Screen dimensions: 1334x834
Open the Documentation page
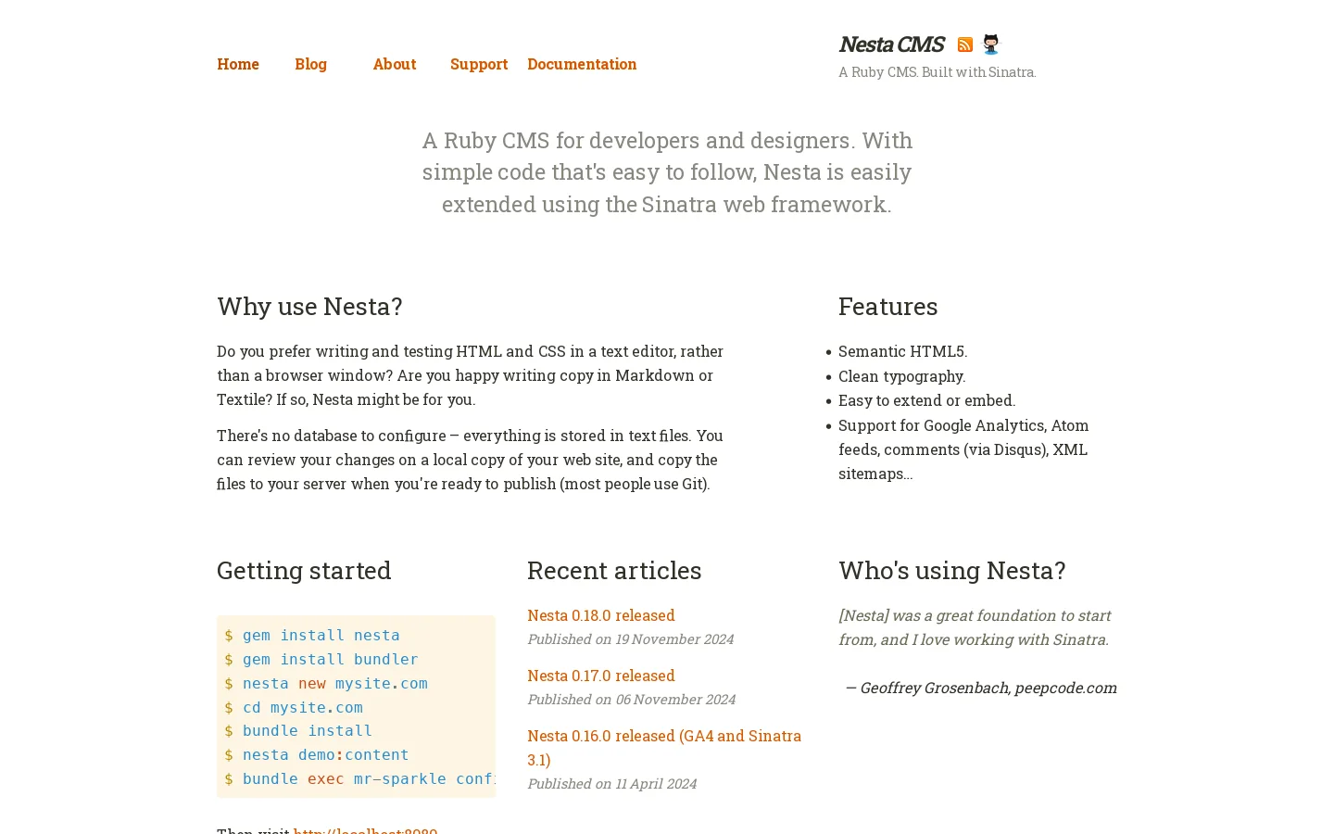click(x=582, y=64)
